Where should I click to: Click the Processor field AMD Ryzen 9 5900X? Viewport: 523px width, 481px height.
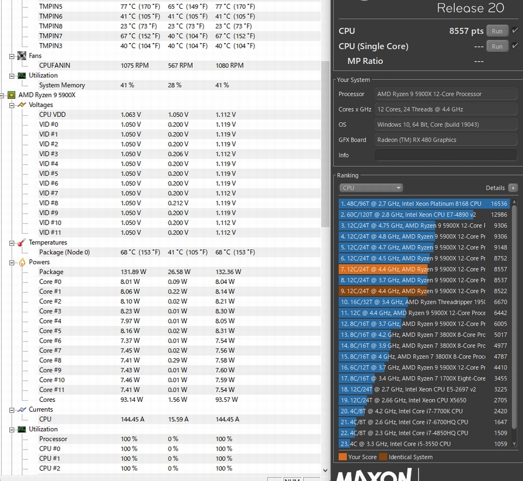[446, 94]
